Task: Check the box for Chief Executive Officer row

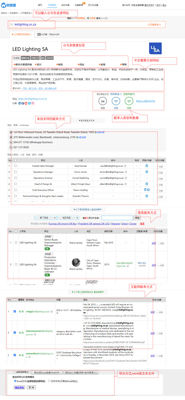Action: tap(15, 190)
